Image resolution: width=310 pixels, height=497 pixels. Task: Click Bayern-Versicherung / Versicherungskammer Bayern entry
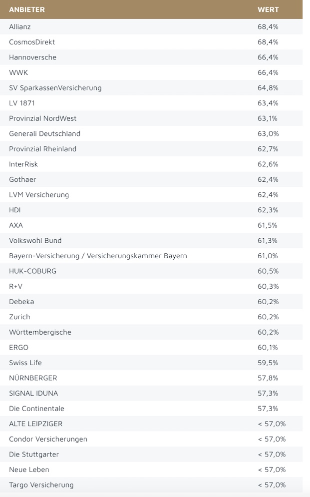click(98, 256)
